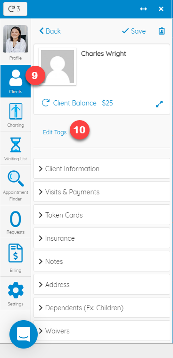Viewport: 173px width, 358px height.
Task: Expand the Notes section
Action: click(x=102, y=261)
